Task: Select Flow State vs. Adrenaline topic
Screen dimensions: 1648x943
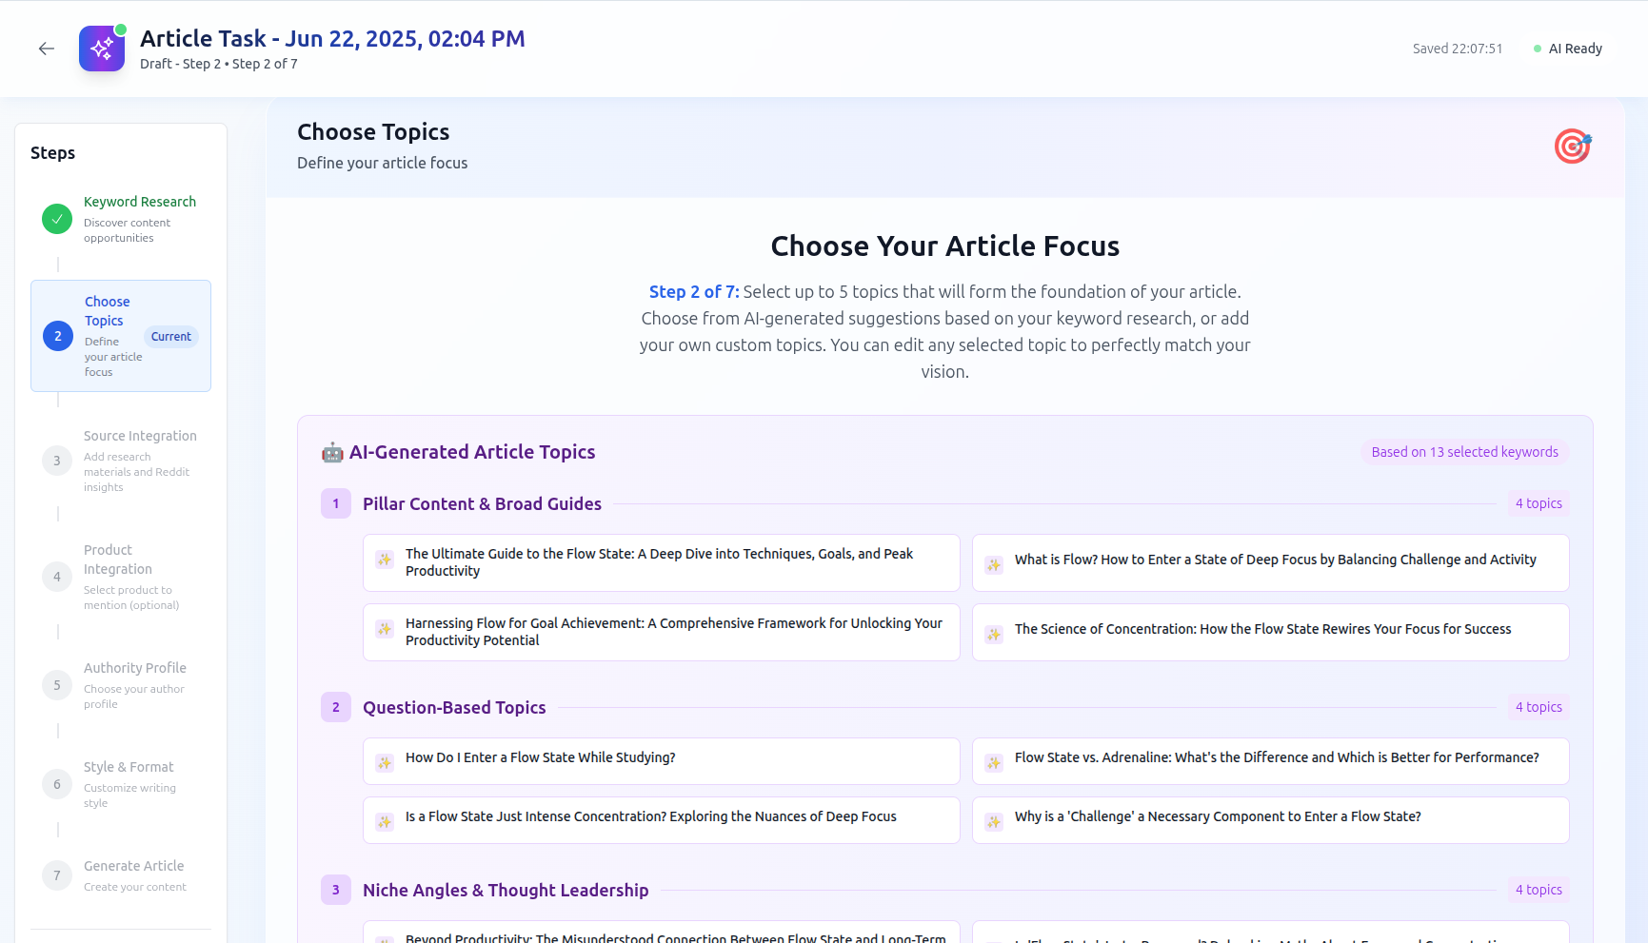Action: point(1271,761)
